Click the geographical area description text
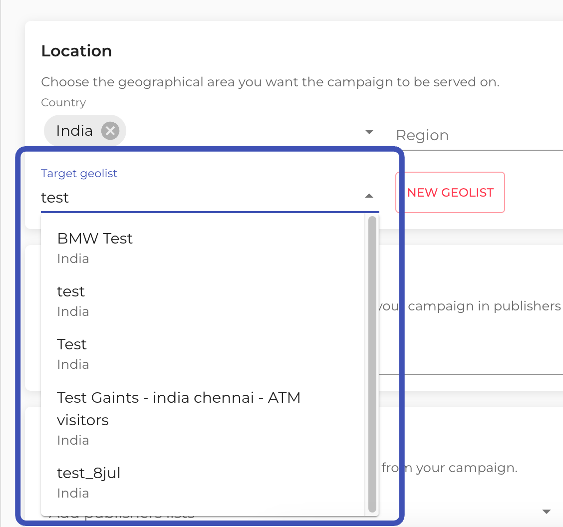Screen dimensions: 563x527 pos(270,82)
